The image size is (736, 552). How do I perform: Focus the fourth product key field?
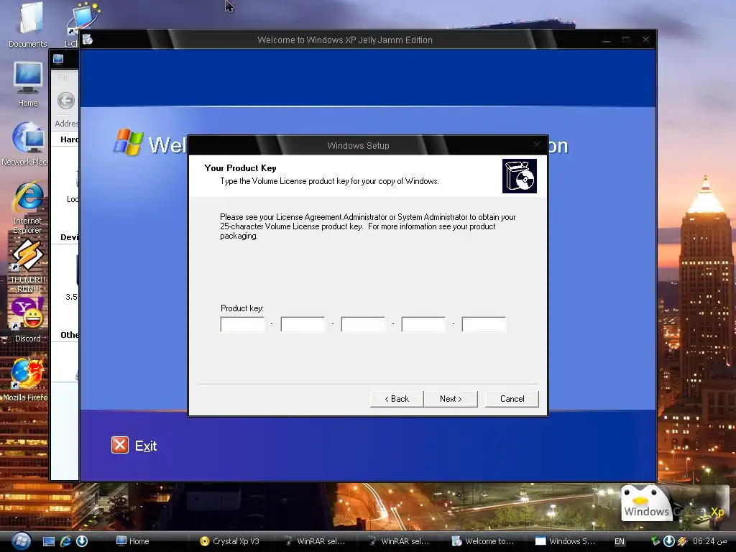[x=423, y=324]
